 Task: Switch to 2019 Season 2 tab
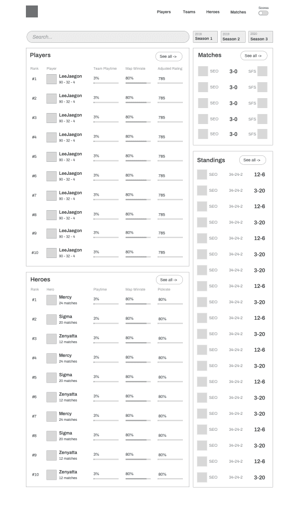tap(233, 36)
